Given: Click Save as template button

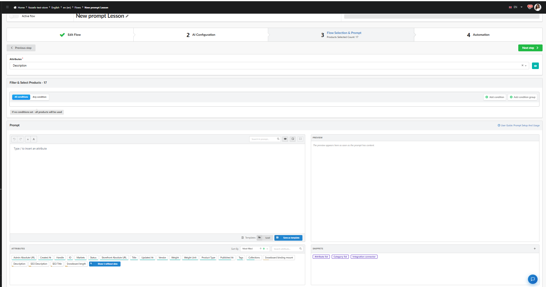Looking at the screenshot, I should pyautogui.click(x=288, y=238).
